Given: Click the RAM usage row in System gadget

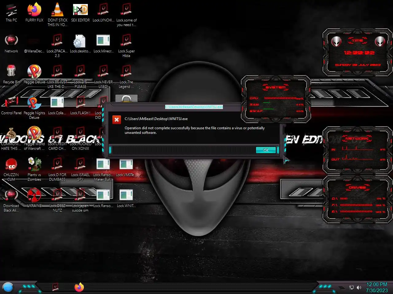Looking at the screenshot, I should click(x=276, y=105).
